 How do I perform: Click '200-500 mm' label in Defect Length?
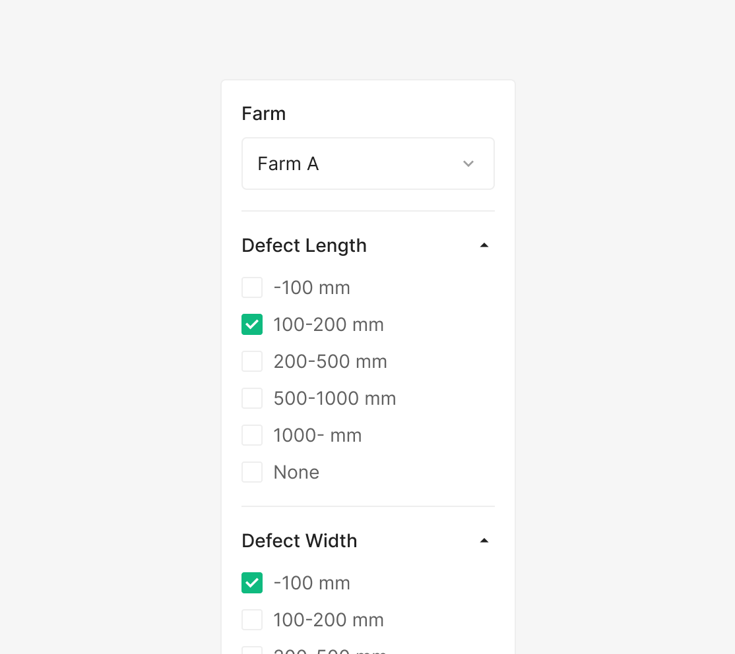330,361
